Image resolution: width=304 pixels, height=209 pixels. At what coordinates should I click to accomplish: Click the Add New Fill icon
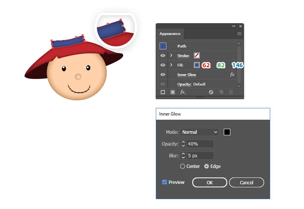pyautogui.click(x=172, y=92)
